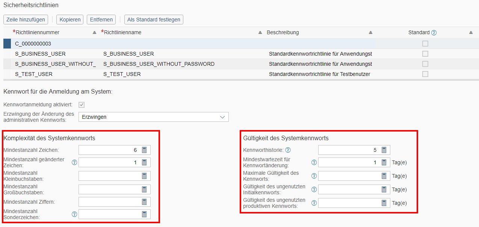Show help for Maximale Gültigkeit des Kennworts
The width and height of the screenshot is (479, 227).
click(x=314, y=176)
